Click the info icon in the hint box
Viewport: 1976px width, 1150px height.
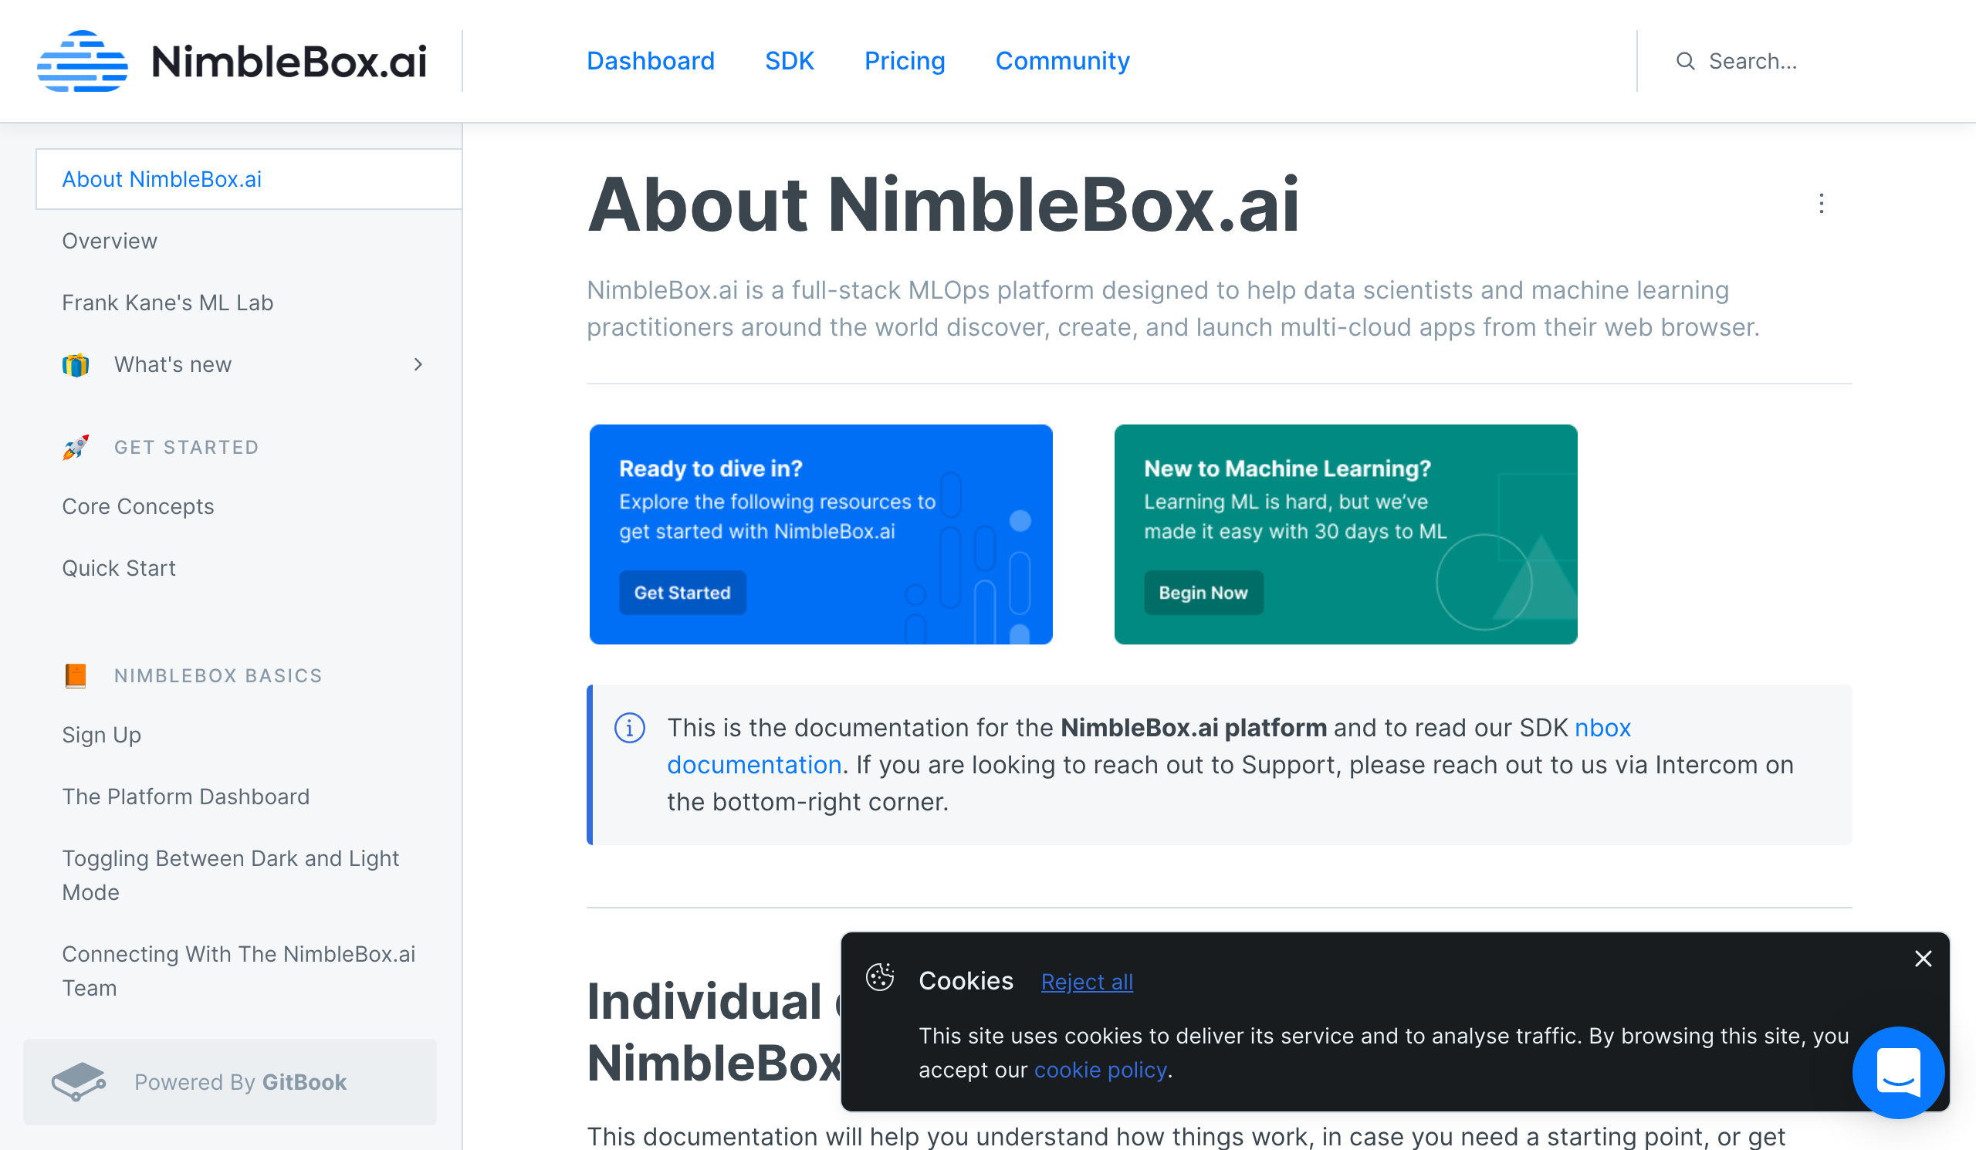tap(630, 728)
